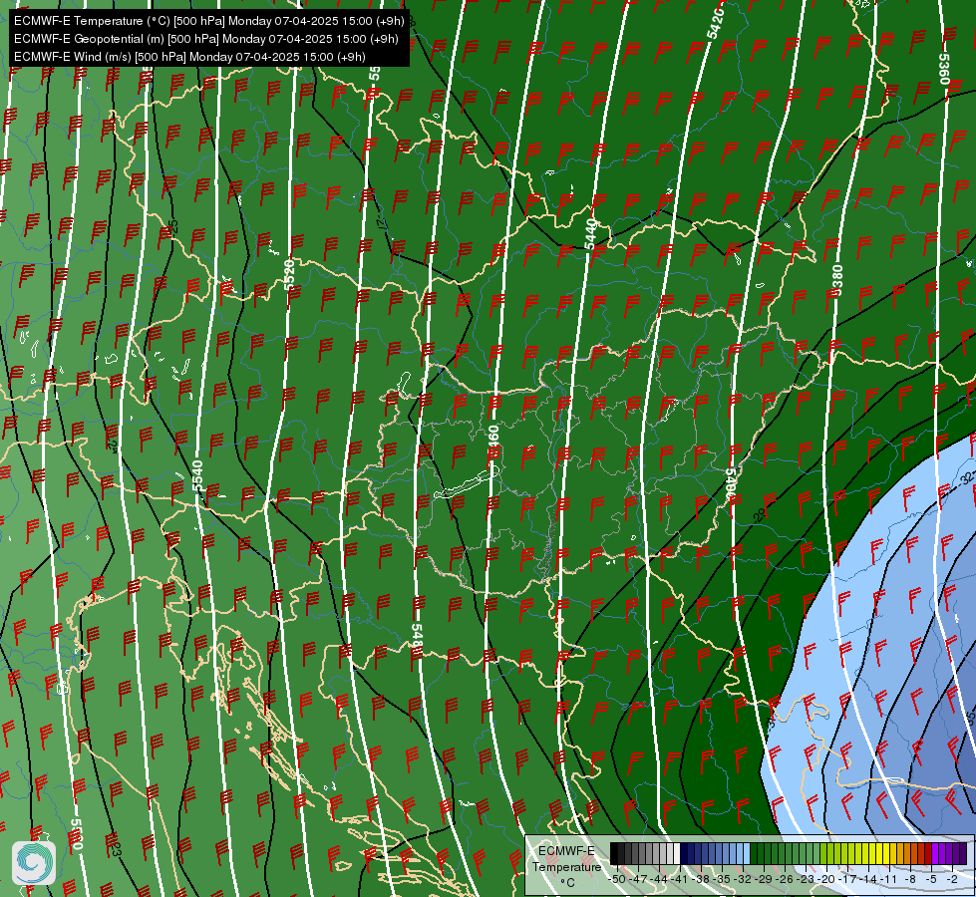The width and height of the screenshot is (976, 897).
Task: Click the 5520 geopotential contour label
Action: point(289,274)
